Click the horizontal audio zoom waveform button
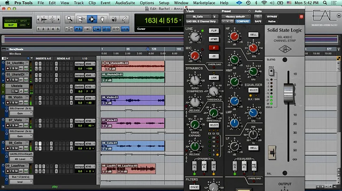This screenshot has width=342, height=191. pyautogui.click(x=44, y=19)
